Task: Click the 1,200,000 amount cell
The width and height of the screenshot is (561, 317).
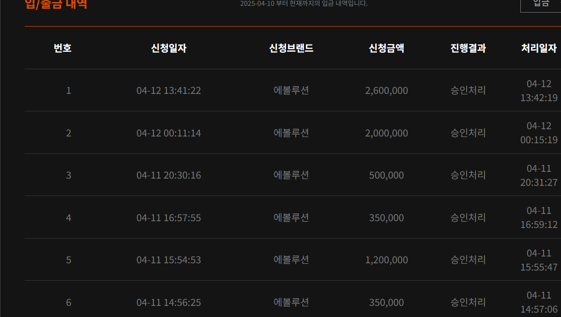Action: tap(386, 260)
